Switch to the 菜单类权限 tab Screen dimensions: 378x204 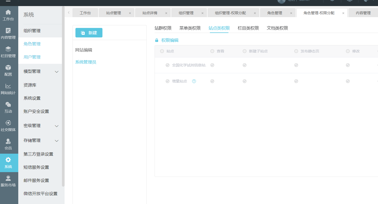(x=190, y=28)
